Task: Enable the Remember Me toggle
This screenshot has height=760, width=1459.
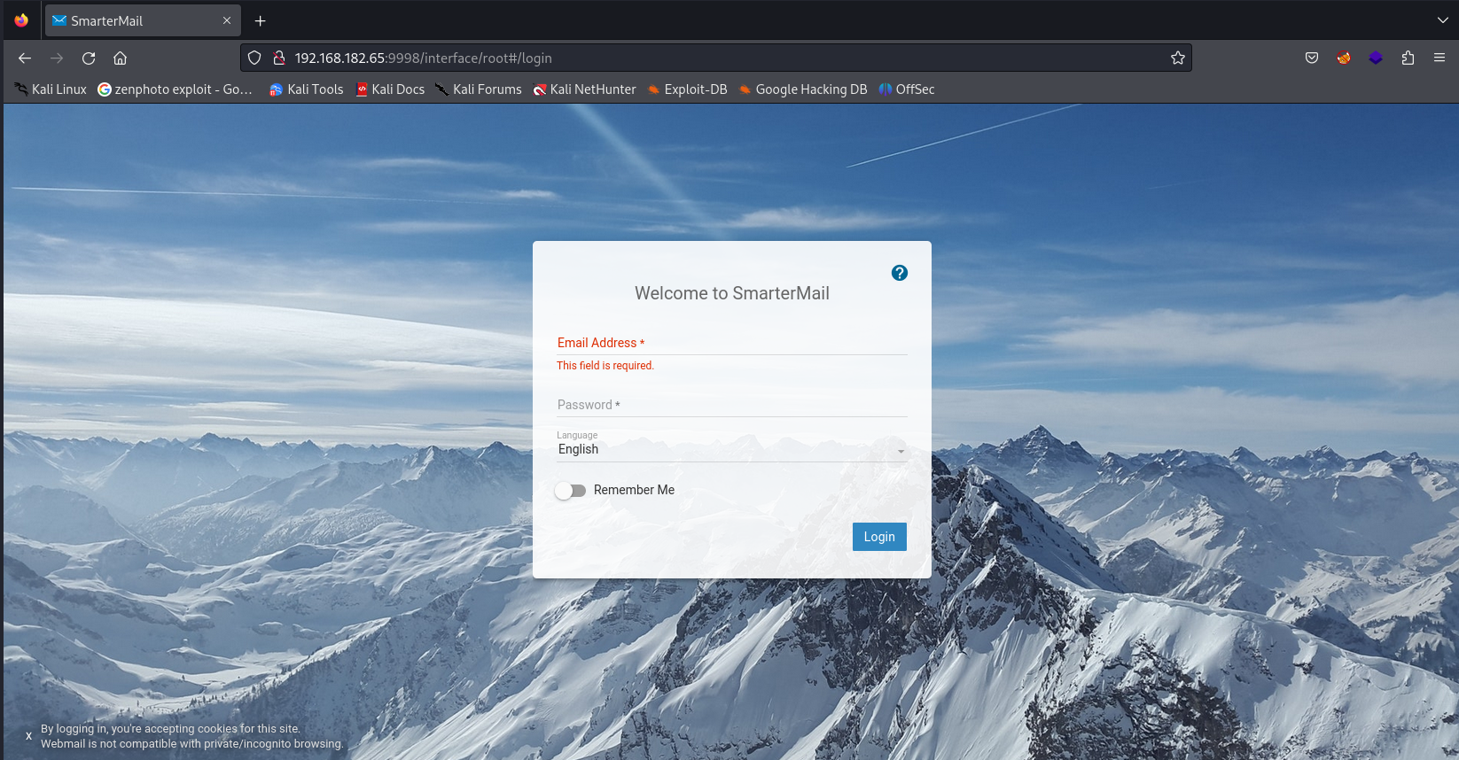Action: [x=570, y=491]
